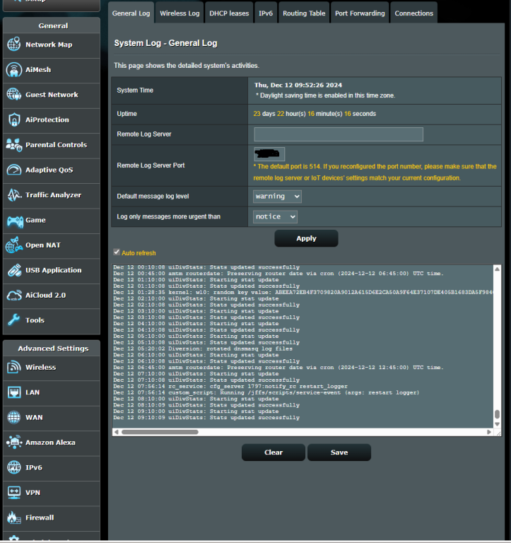Click the Tools wrench icon
Viewport: 511px width, 543px height.
[14, 320]
